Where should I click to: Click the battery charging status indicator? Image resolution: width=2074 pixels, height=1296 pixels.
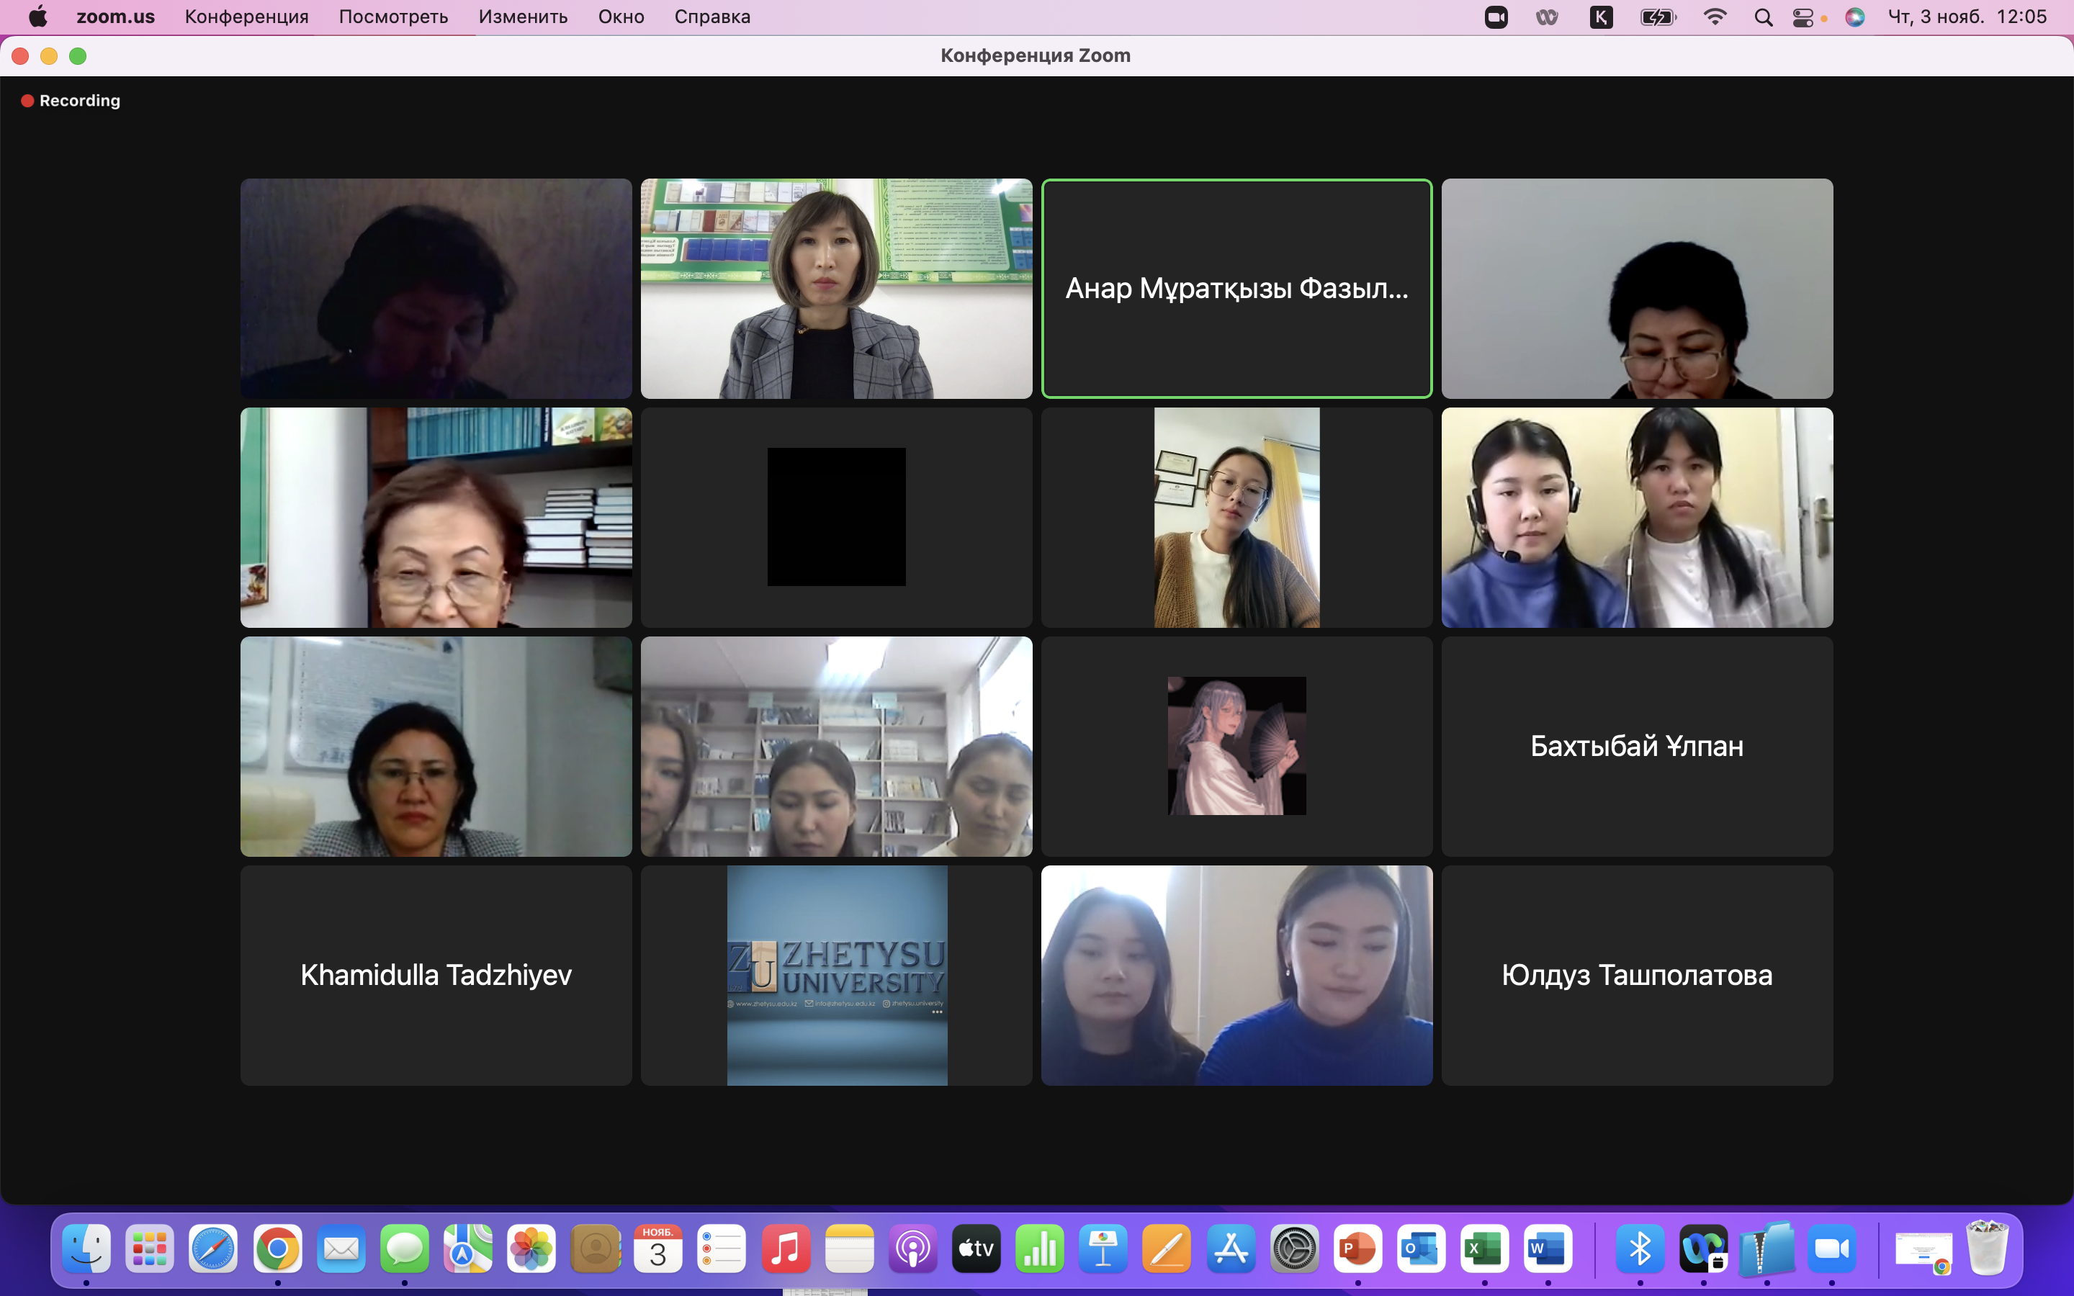[x=1658, y=17]
